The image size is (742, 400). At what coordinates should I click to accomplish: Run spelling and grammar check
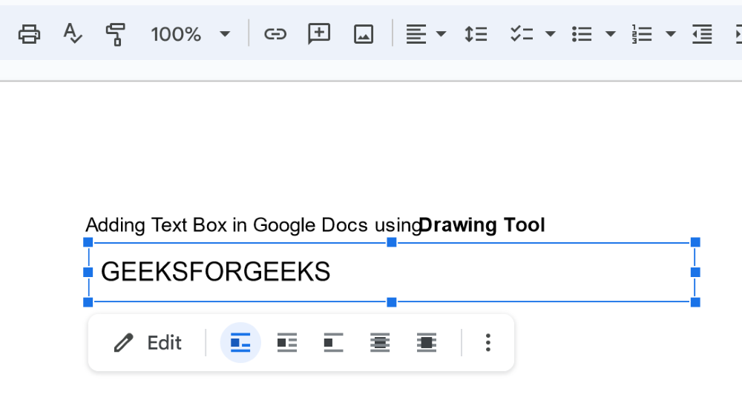coord(73,34)
